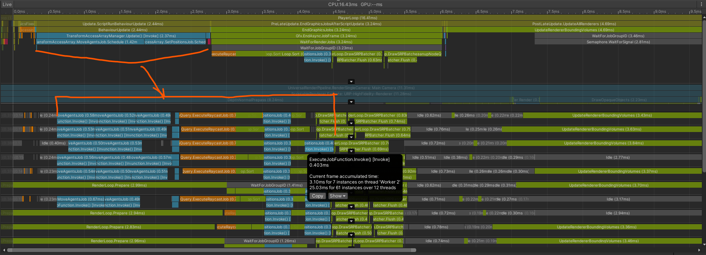
Task: Open the Show dropdown in the tooltip
Action: click(x=337, y=196)
